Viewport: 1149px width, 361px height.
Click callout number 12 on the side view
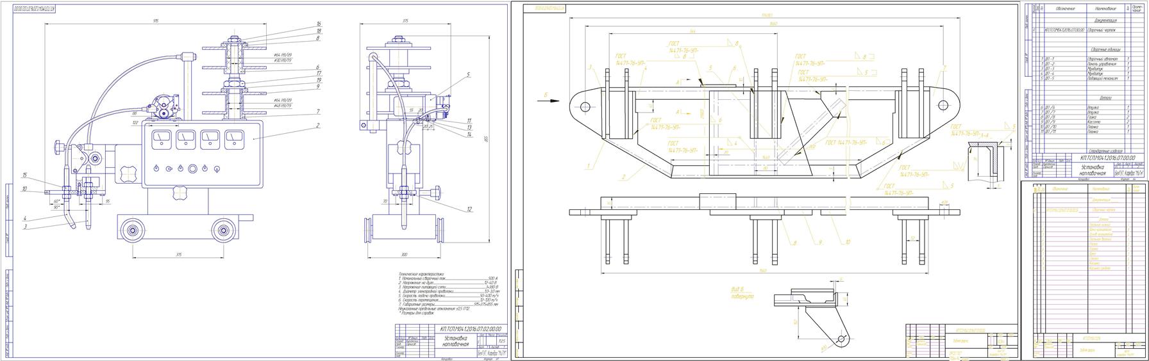click(x=469, y=209)
